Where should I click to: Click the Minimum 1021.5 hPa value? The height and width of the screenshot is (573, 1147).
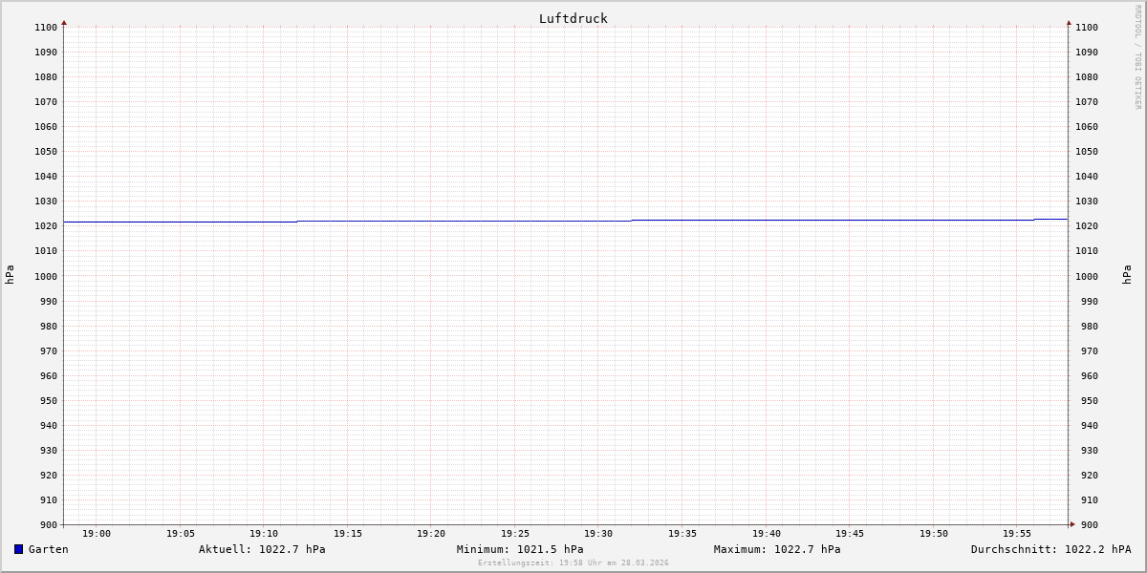click(x=520, y=549)
